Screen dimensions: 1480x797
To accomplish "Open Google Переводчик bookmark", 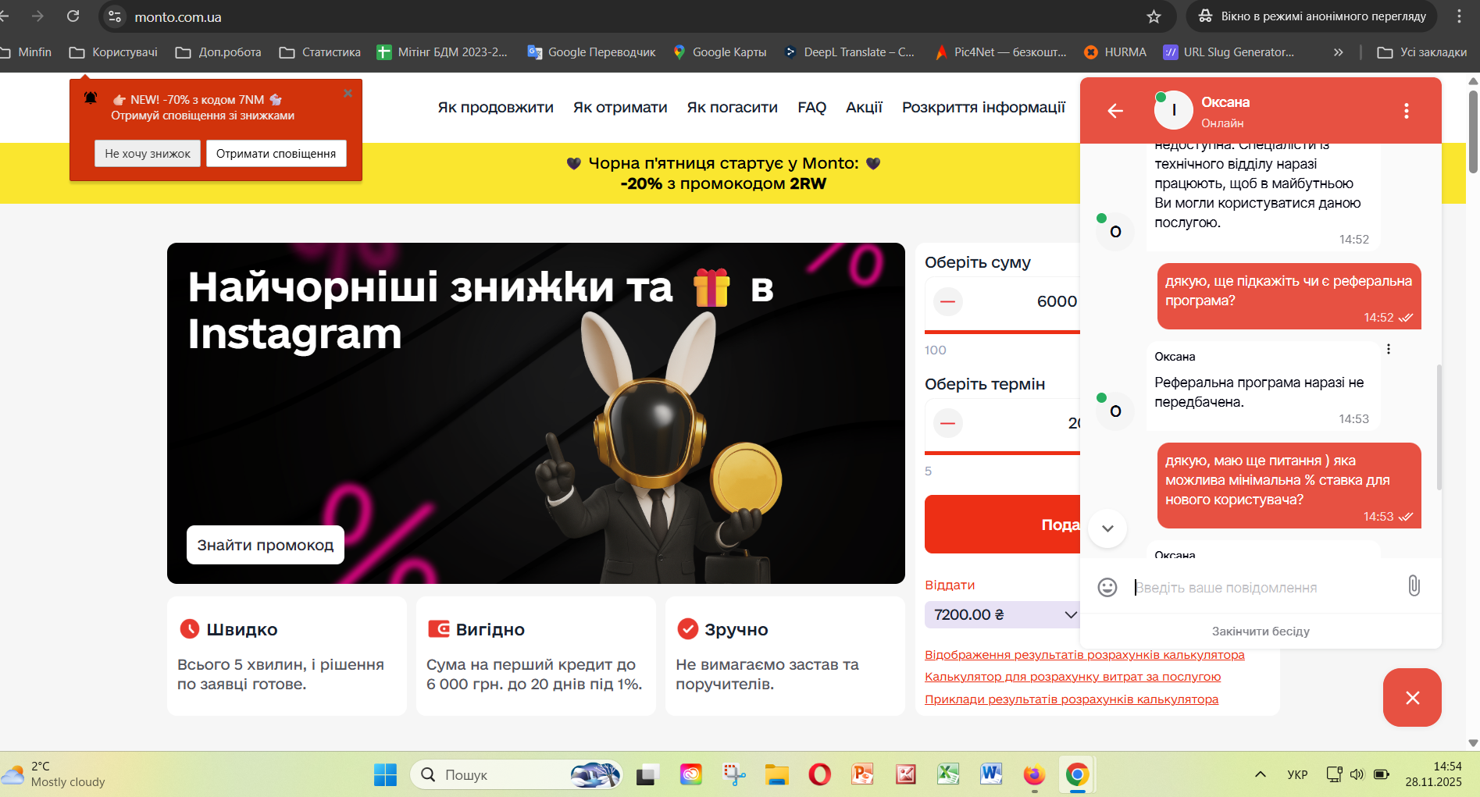I will [x=592, y=52].
